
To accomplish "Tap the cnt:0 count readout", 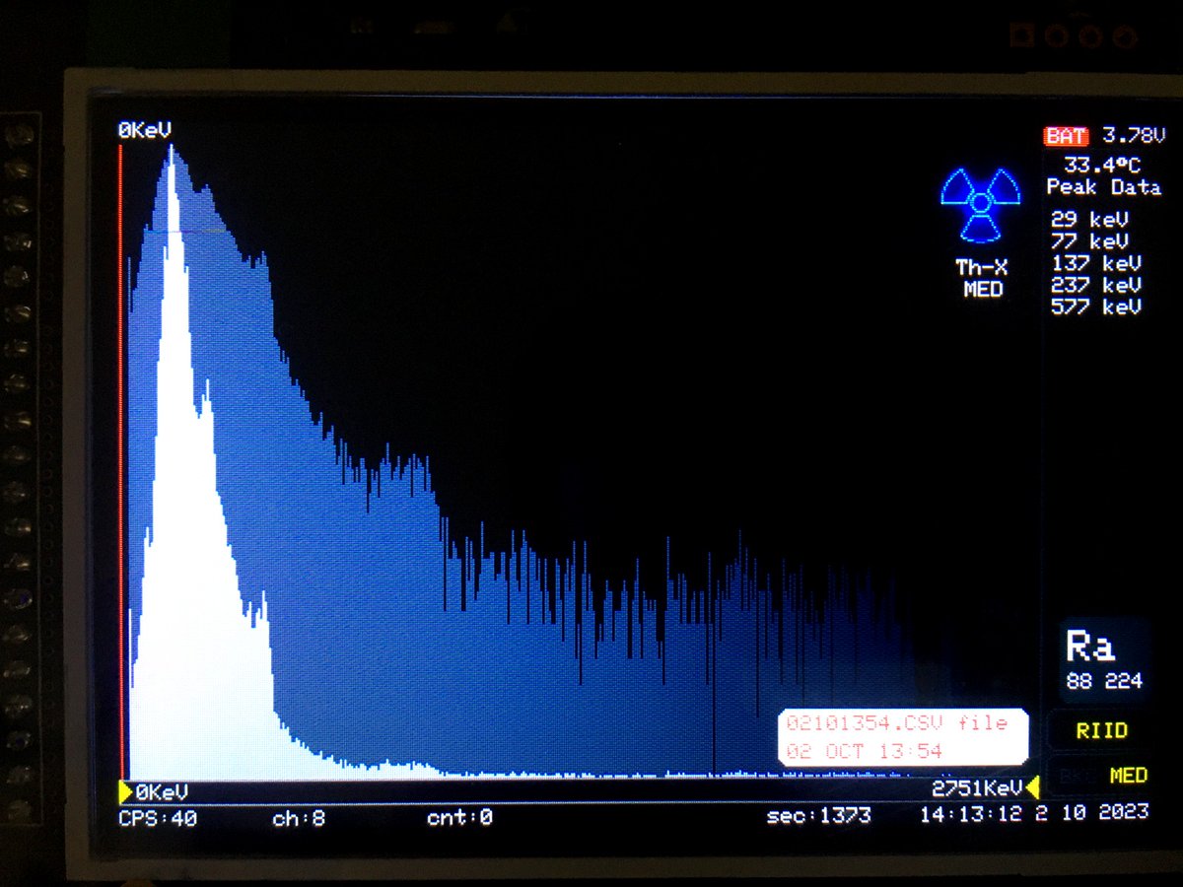I will point(459,818).
